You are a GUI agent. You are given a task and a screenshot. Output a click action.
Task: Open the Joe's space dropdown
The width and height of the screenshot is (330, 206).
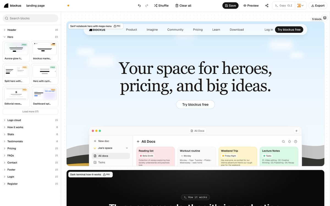111,148
